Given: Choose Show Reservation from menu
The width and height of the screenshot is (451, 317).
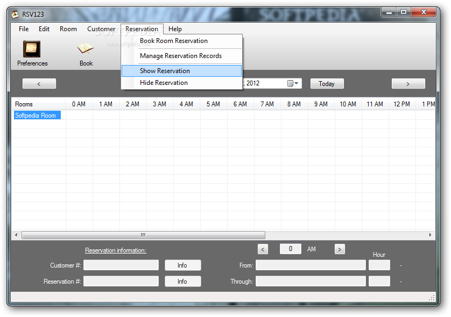Looking at the screenshot, I should 181,70.
